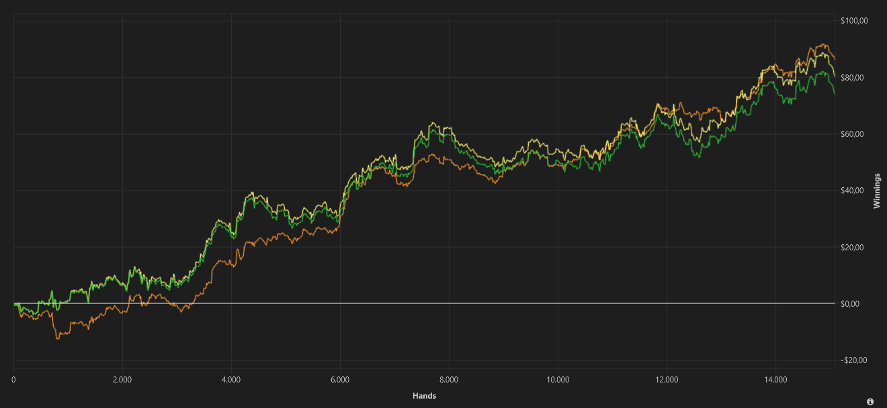This screenshot has width=887, height=408.
Task: Click the $40,00 axis label
Action: (x=853, y=191)
